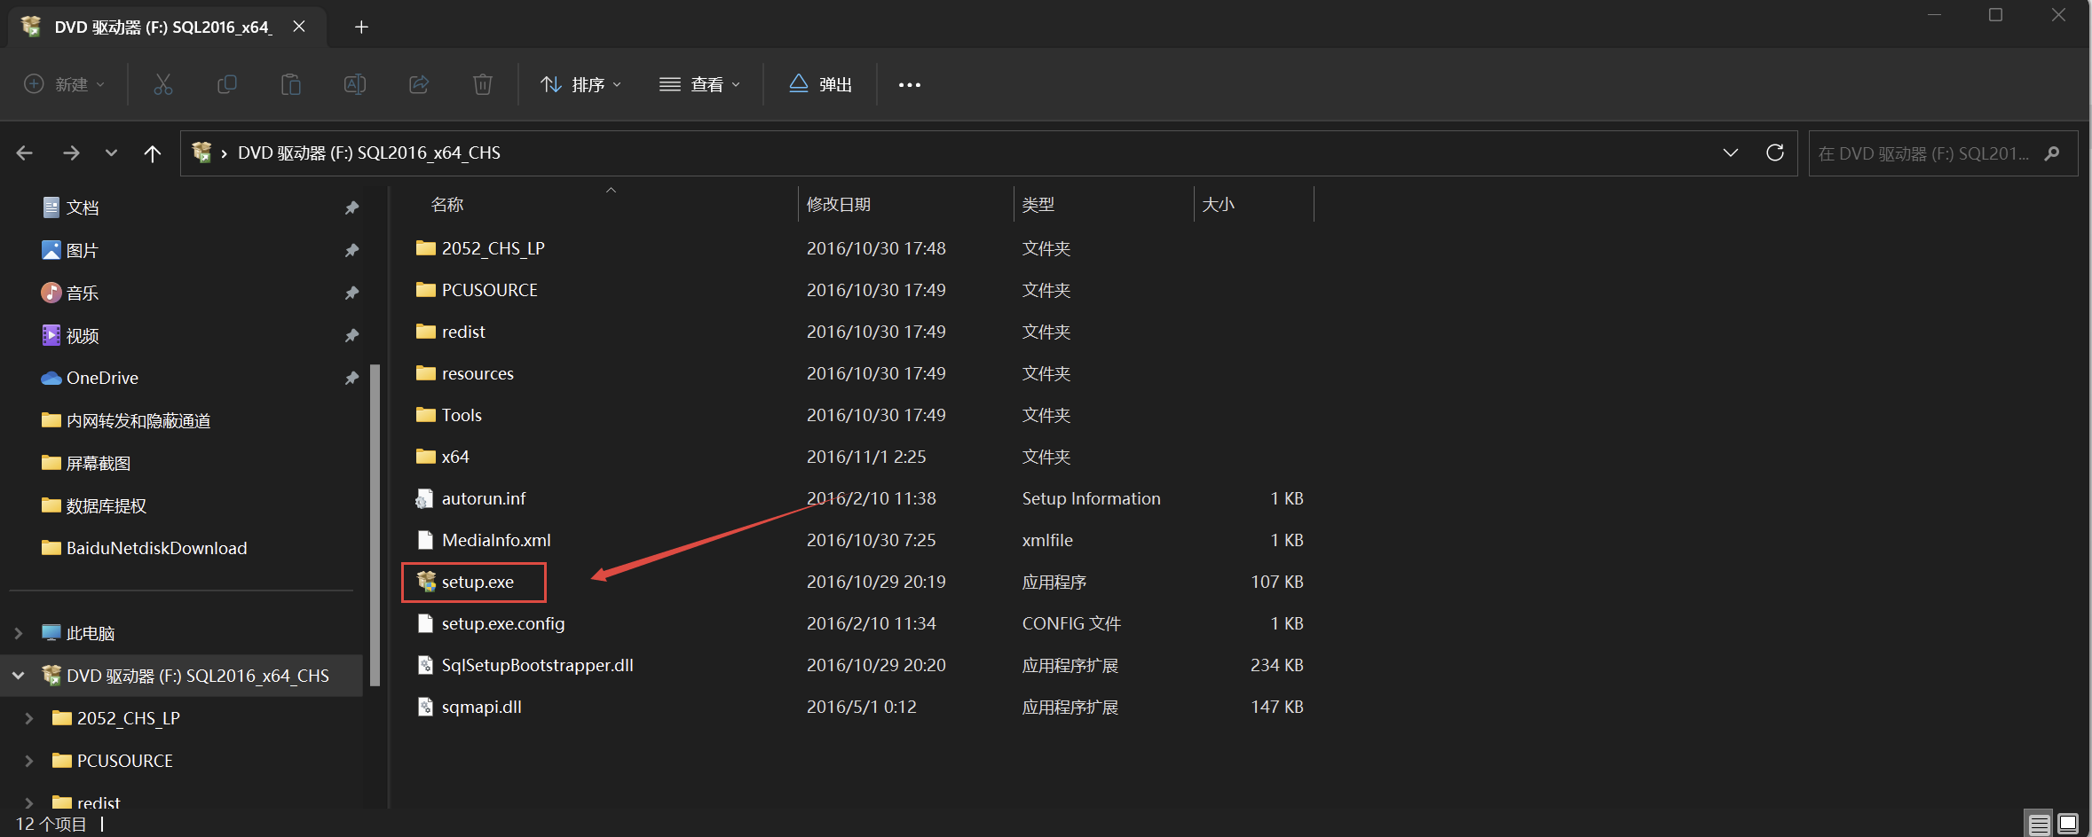Open the 新建 dropdown menu
Image resolution: width=2092 pixels, height=837 pixels.
[64, 84]
